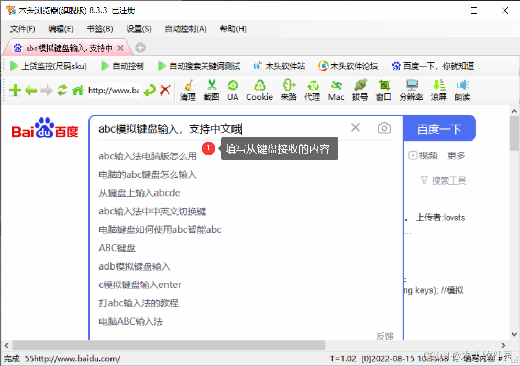
Task: Open the 代理 proxy tool
Action: pyautogui.click(x=313, y=90)
